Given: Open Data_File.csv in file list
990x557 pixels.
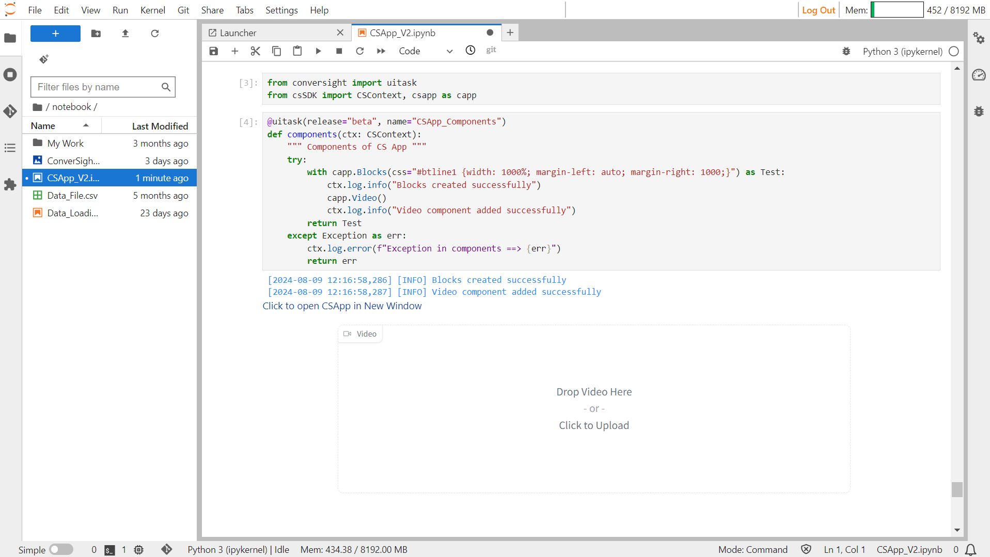Looking at the screenshot, I should pos(109,196).
